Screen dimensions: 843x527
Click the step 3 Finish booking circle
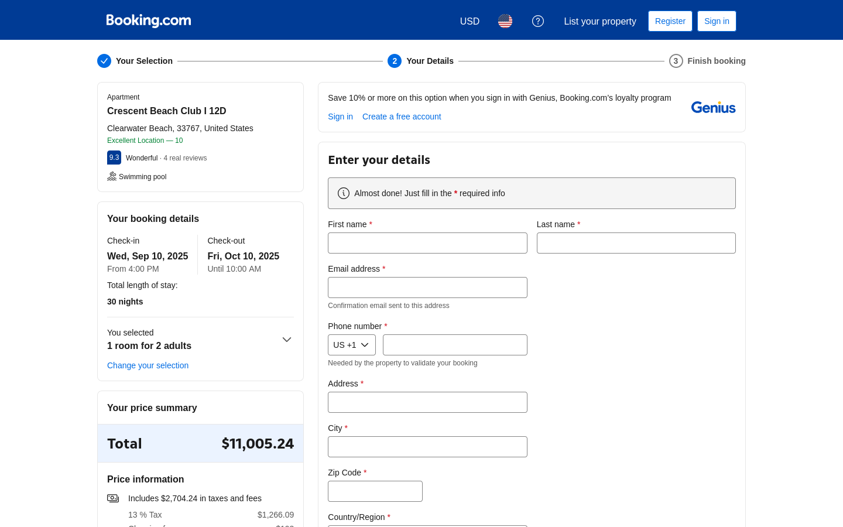coord(676,61)
